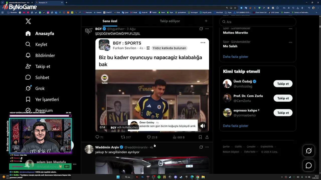This screenshot has width=321, height=180.
Task: Switch to the Sana özel tab
Action: [x=110, y=21]
